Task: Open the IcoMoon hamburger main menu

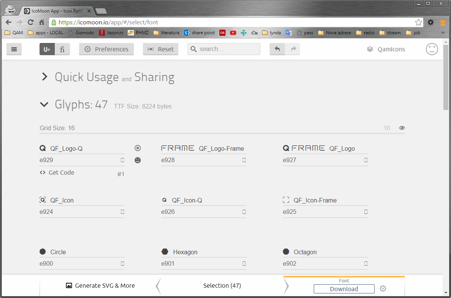Action: [x=14, y=49]
